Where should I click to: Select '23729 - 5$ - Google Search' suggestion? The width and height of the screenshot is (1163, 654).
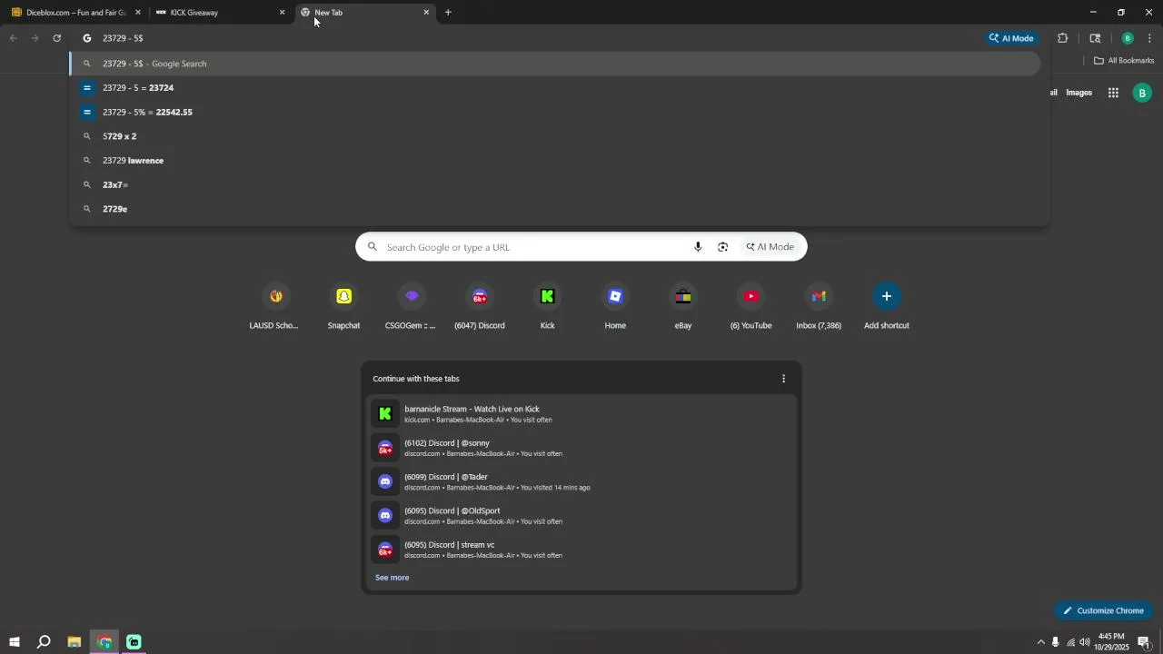[554, 64]
